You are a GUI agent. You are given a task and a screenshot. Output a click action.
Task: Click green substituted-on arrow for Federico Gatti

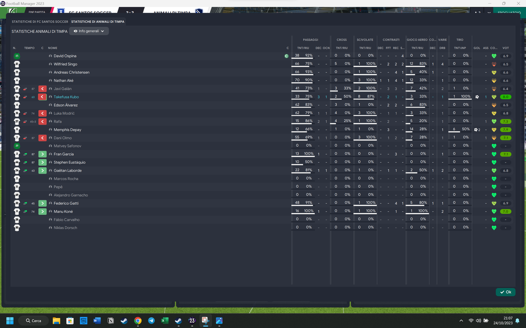coord(42,203)
